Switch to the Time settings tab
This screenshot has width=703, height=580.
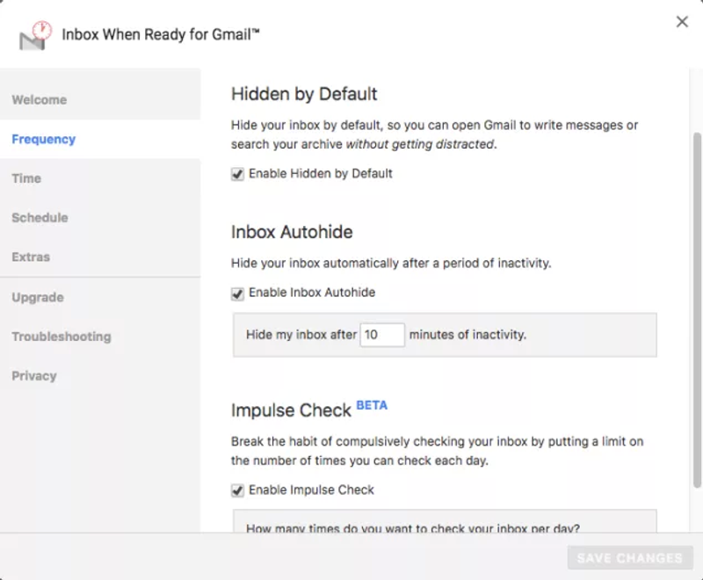pos(26,178)
